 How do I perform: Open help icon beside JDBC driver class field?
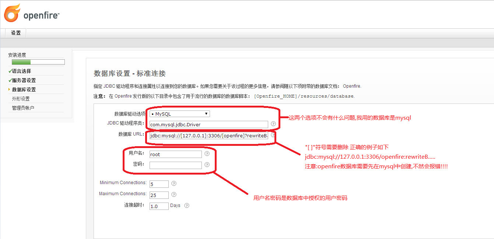click(x=273, y=124)
